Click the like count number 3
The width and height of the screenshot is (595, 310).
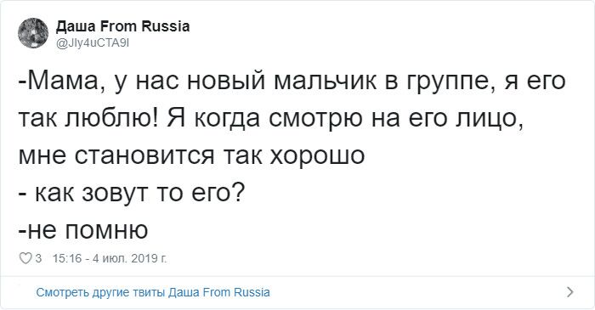pyautogui.click(x=38, y=258)
